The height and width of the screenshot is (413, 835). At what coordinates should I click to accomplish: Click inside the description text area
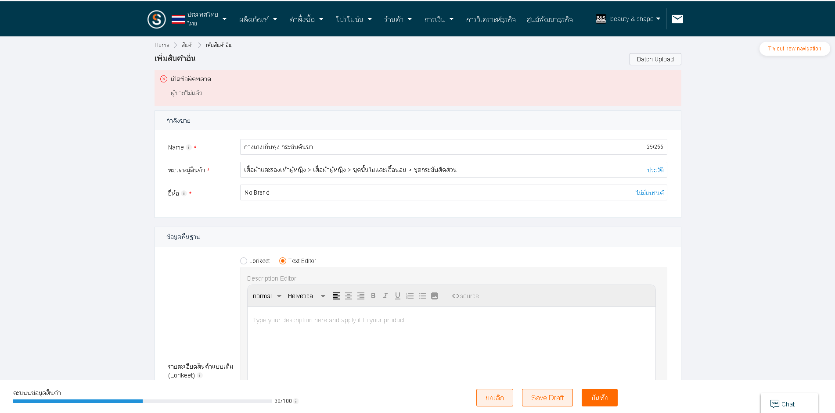click(x=451, y=343)
